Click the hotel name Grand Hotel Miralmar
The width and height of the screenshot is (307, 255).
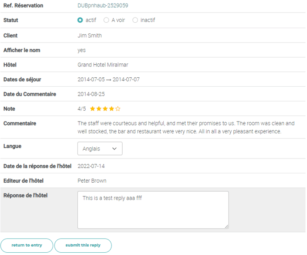[x=103, y=65]
